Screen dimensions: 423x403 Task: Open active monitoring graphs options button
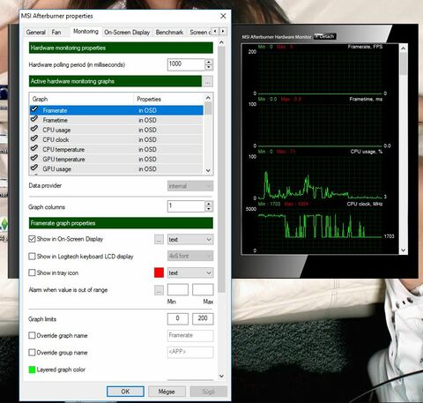(208, 81)
